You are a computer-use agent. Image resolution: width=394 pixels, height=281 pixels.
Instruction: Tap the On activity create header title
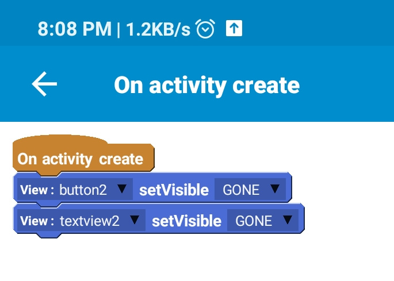tap(206, 85)
